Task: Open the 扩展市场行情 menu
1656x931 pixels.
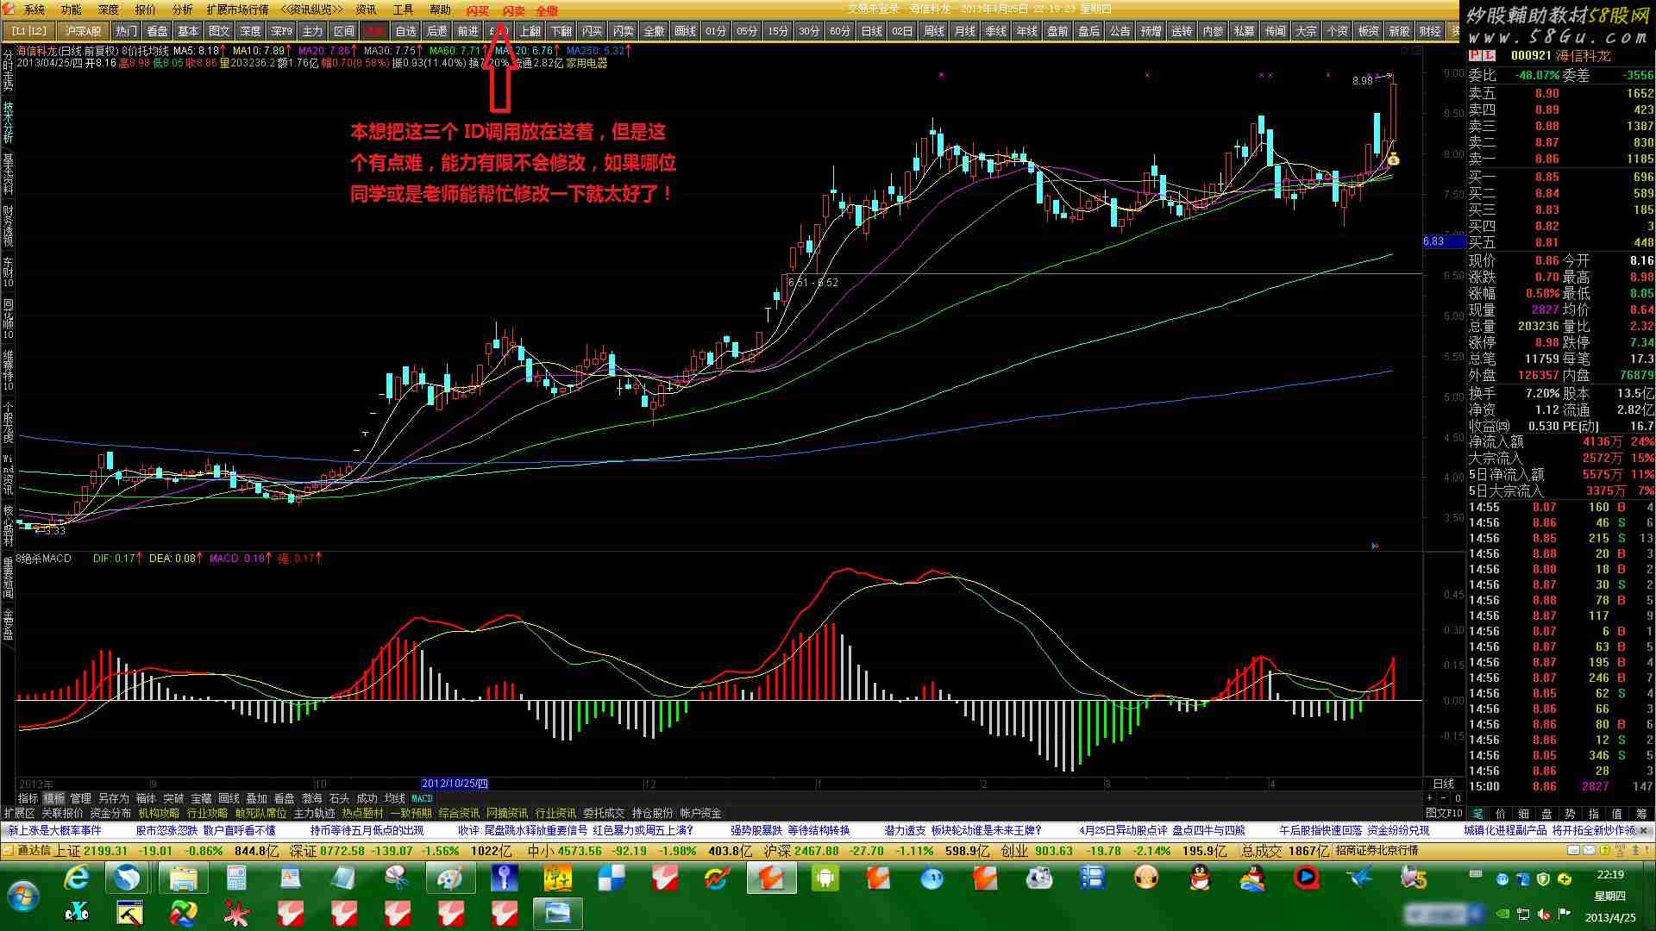Action: [x=237, y=9]
